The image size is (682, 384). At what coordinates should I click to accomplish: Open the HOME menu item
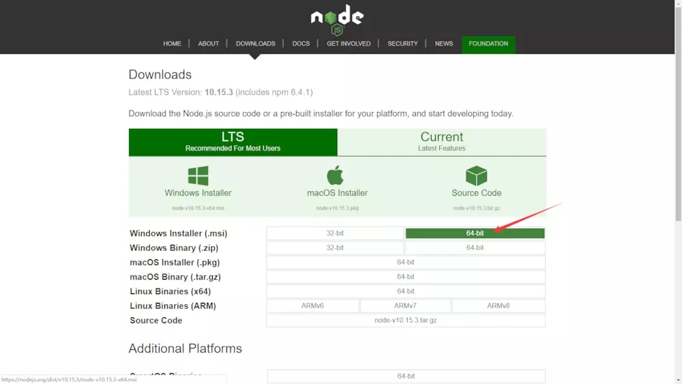[x=172, y=44]
